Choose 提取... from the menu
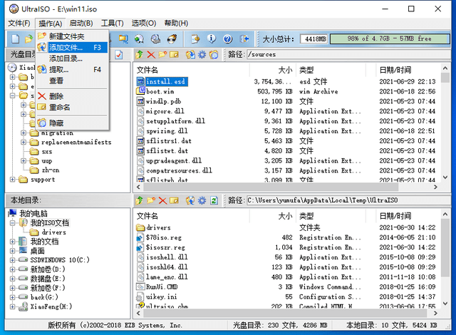Image resolution: width=456 pixels, height=335 pixels. [72, 70]
